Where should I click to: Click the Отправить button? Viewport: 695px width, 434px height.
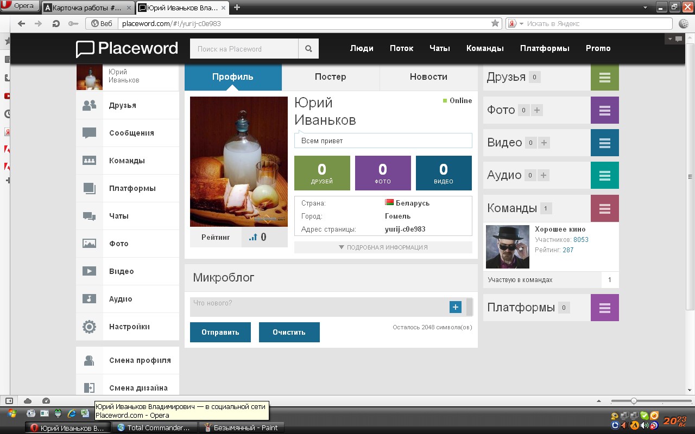coord(220,333)
